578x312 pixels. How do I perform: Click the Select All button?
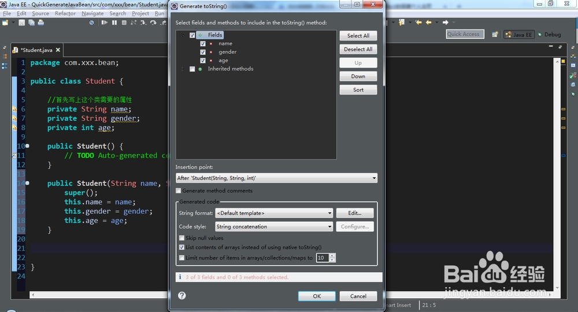pos(358,36)
